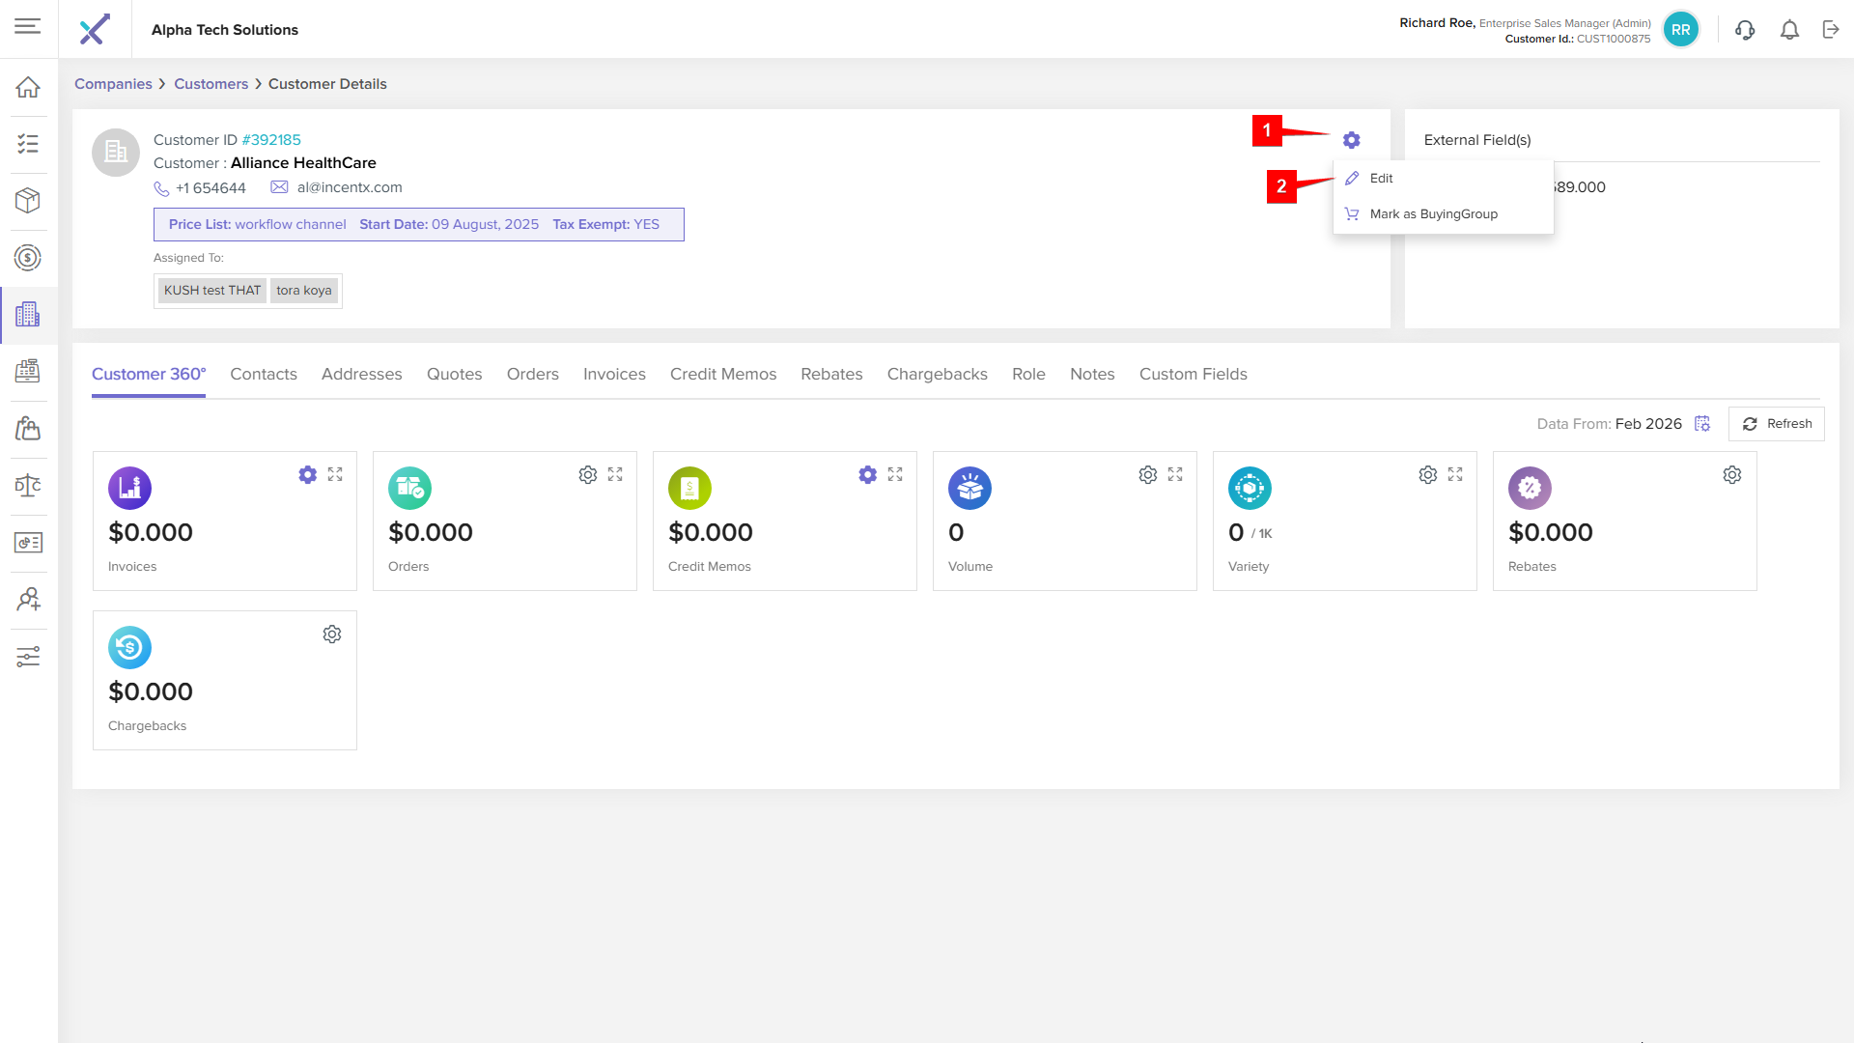Go to Home in sidebar
The height and width of the screenshot is (1043, 1854).
[28, 87]
